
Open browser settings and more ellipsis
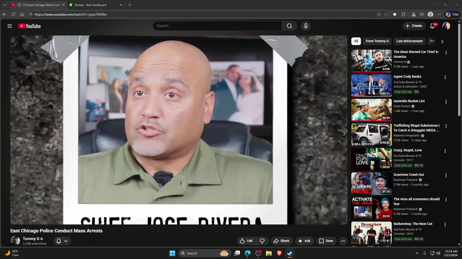tap(439, 14)
